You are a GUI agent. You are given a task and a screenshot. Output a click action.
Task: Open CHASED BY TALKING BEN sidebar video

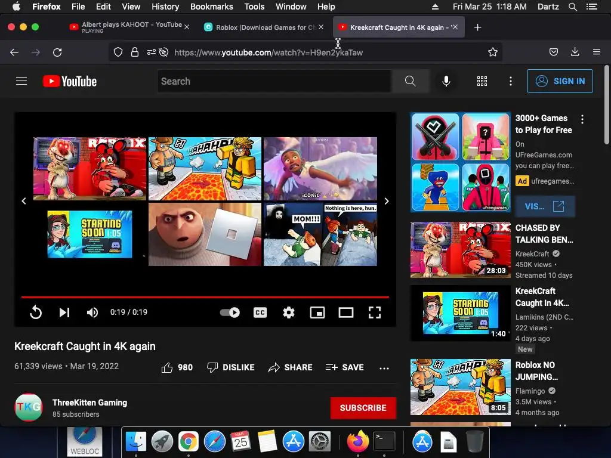click(x=461, y=250)
